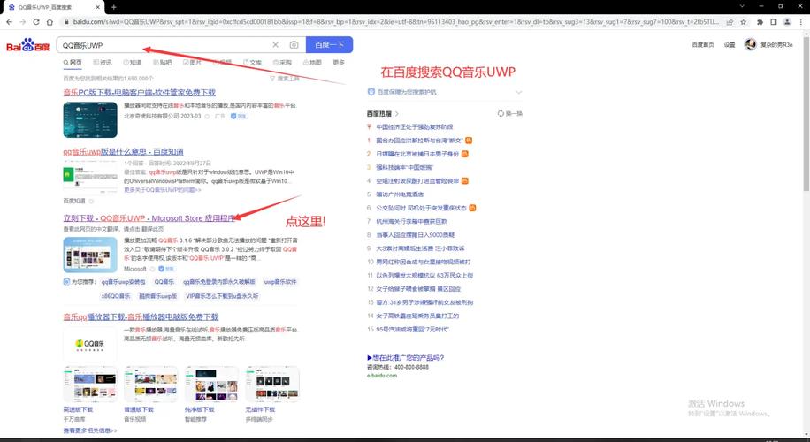Image resolution: width=810 pixels, height=442 pixels.
Task: Click the 无插件下载 link
Action: (260, 409)
